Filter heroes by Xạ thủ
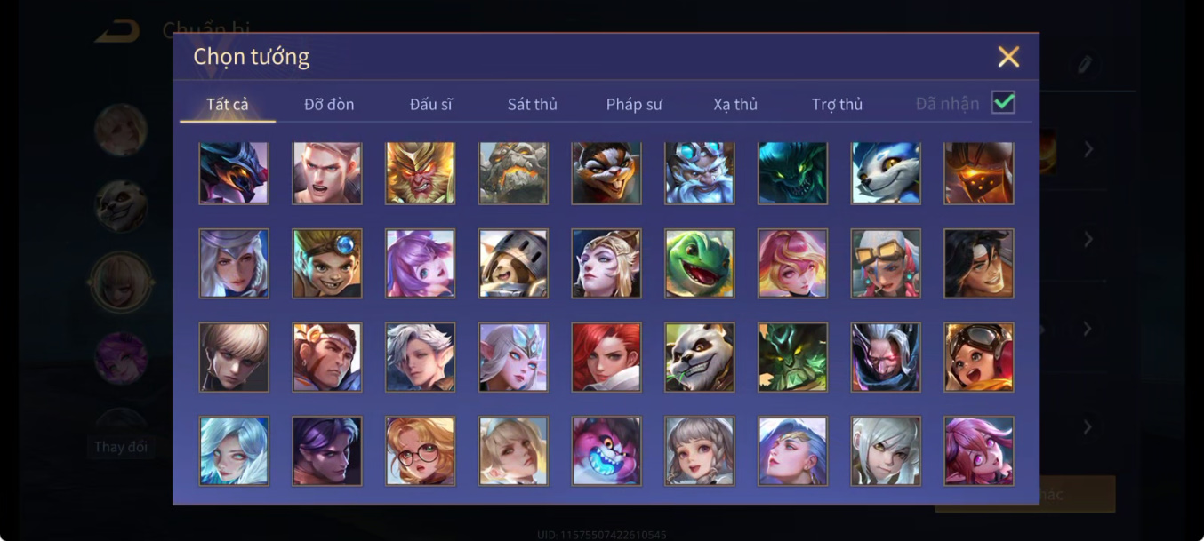The width and height of the screenshot is (1204, 541). 735,104
